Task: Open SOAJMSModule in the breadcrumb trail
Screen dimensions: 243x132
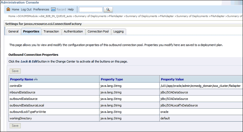Action: coord(28,16)
